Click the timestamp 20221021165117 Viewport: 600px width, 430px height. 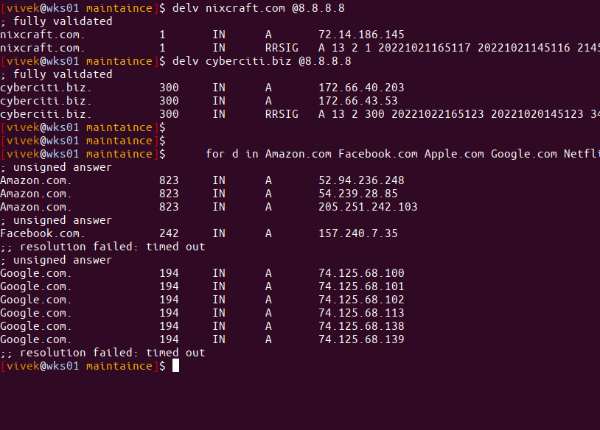(x=425, y=48)
